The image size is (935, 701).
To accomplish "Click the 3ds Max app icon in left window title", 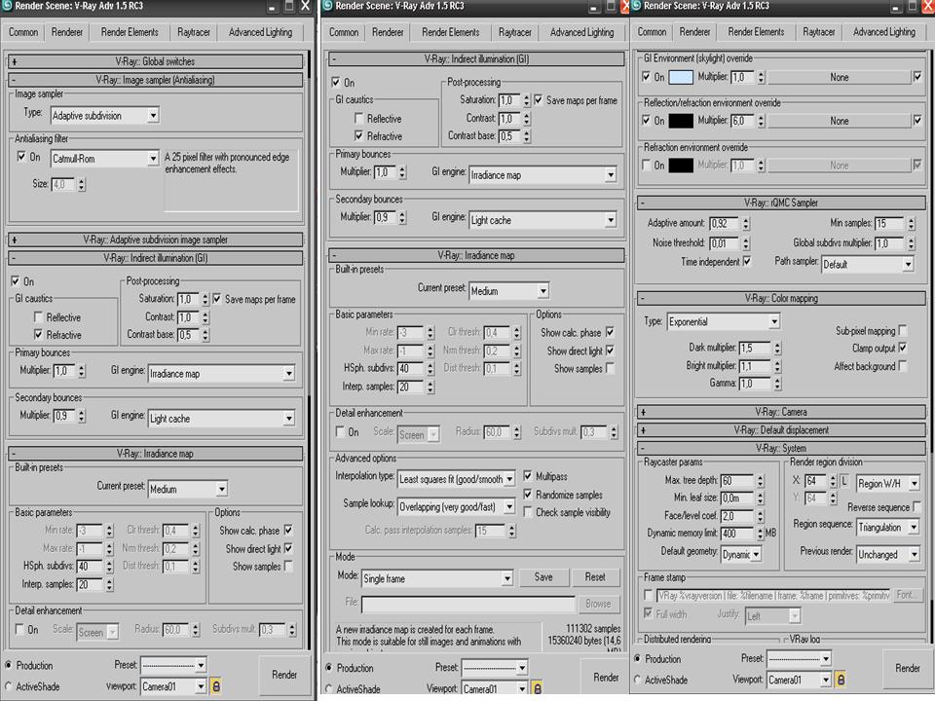I will tap(7, 6).
